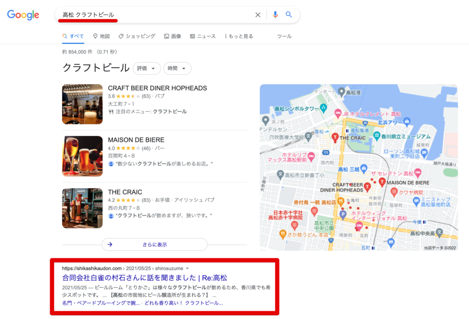Image resolution: width=469 pixels, height=319 pixels.
Task: Click 高松市立新番丁小 school marker
Action: pos(280,174)
